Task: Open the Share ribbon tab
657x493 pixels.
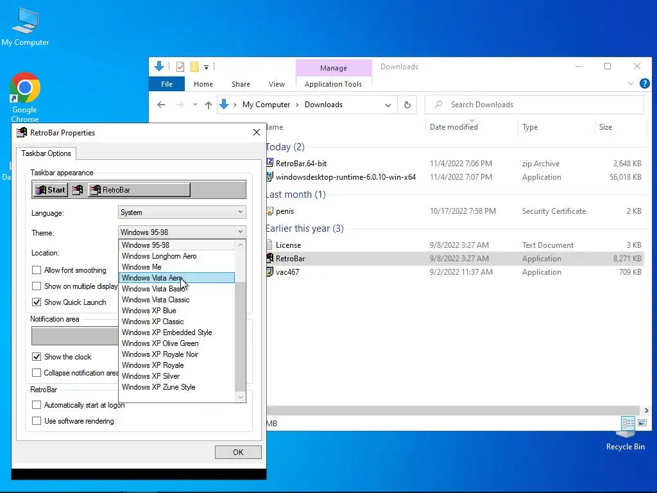Action: click(x=241, y=84)
